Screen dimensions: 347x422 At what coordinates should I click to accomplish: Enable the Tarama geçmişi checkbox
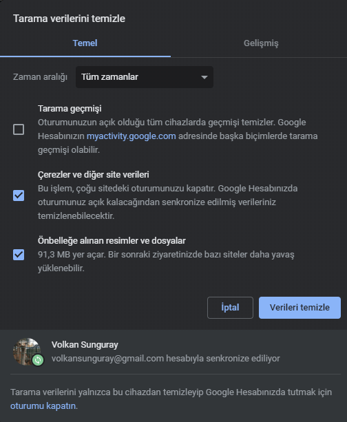point(19,129)
